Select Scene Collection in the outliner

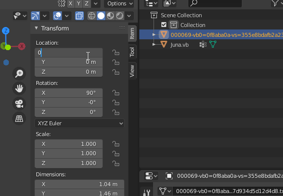181,15
